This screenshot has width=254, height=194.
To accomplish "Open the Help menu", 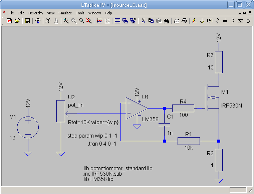I will (x=108, y=13).
